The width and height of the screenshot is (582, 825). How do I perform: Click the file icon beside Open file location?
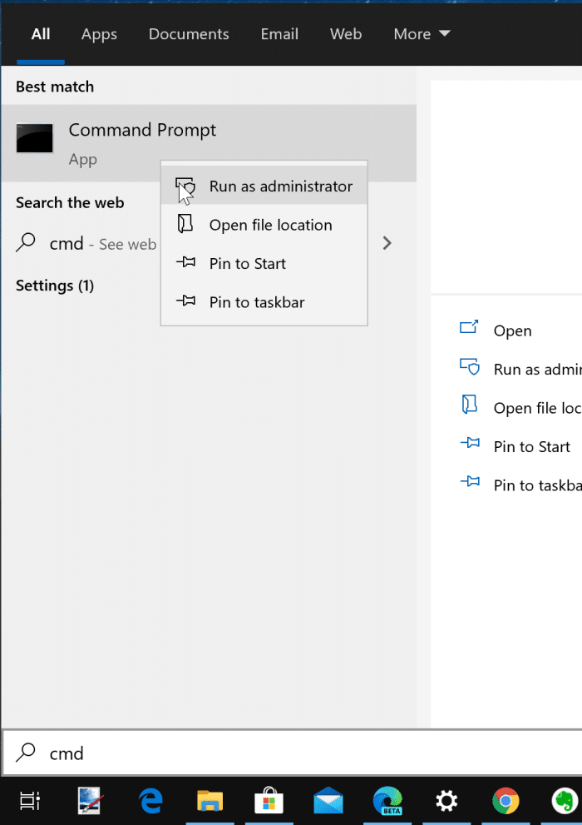coord(185,224)
